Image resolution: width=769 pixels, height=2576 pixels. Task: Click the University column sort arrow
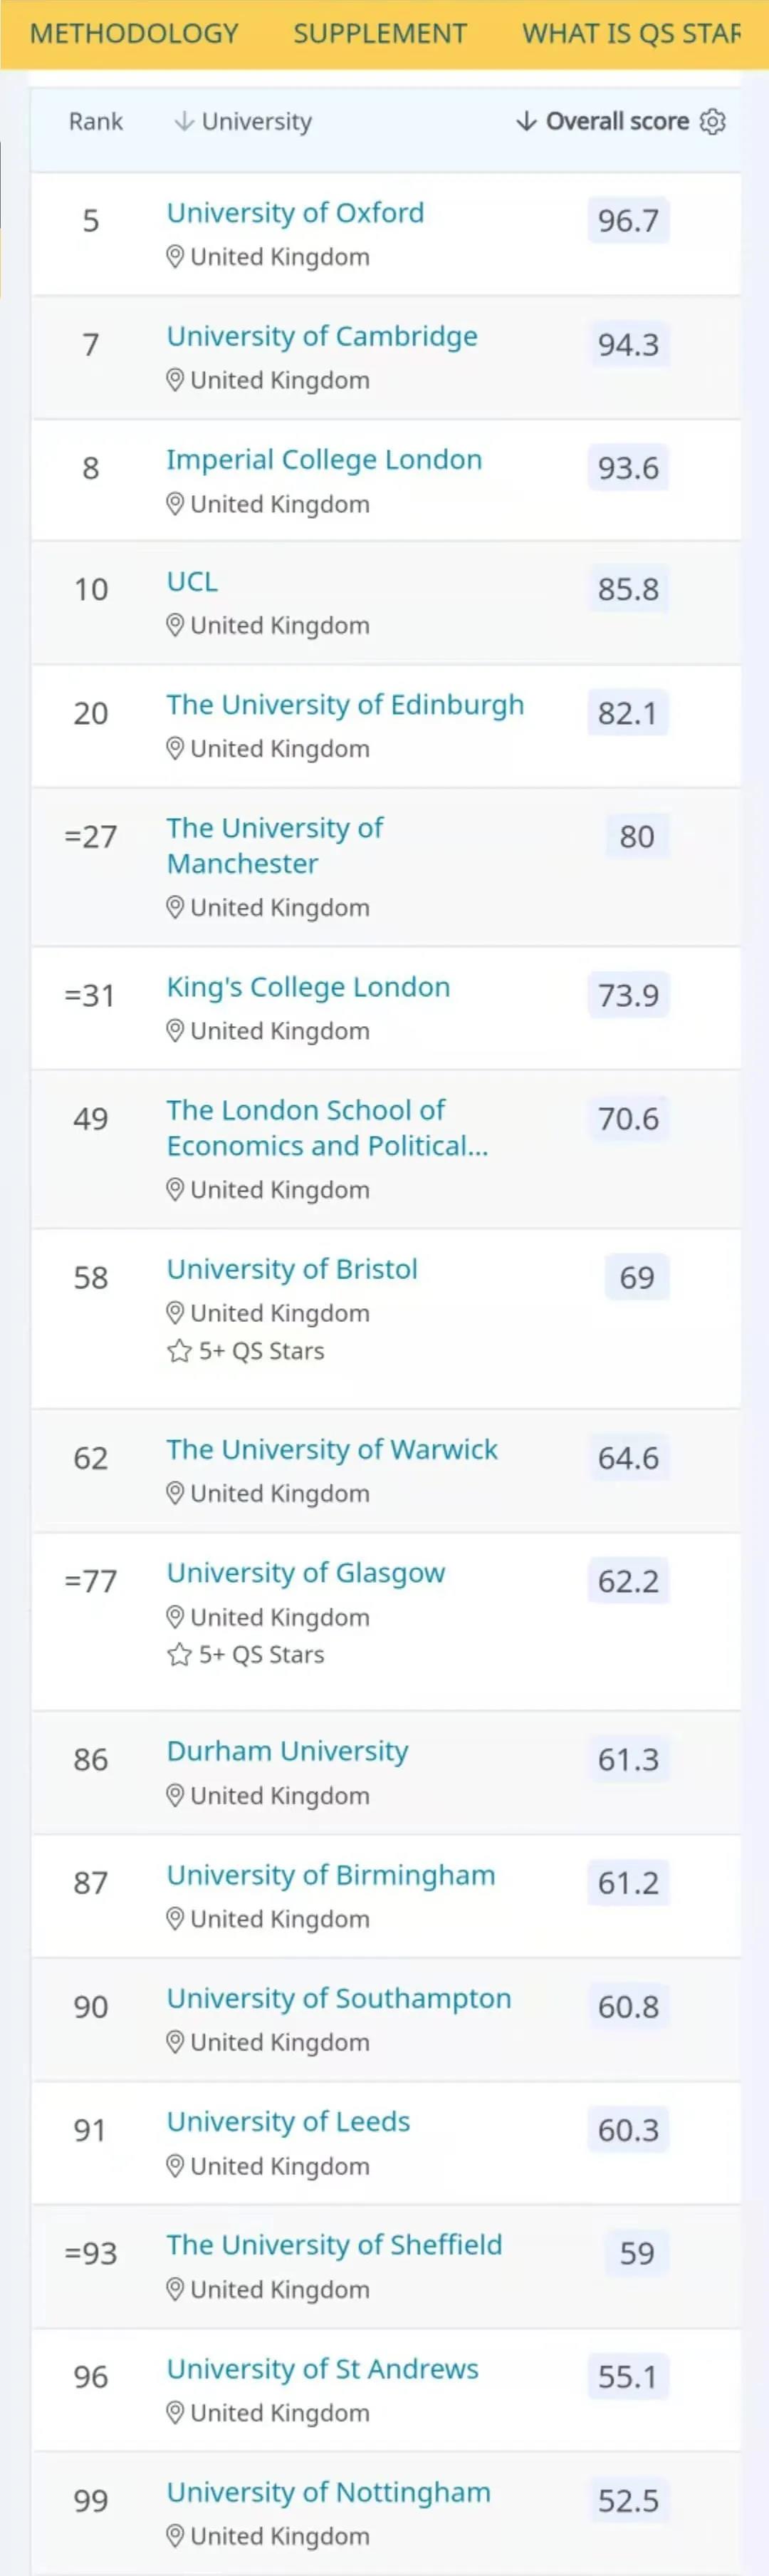[x=184, y=122]
